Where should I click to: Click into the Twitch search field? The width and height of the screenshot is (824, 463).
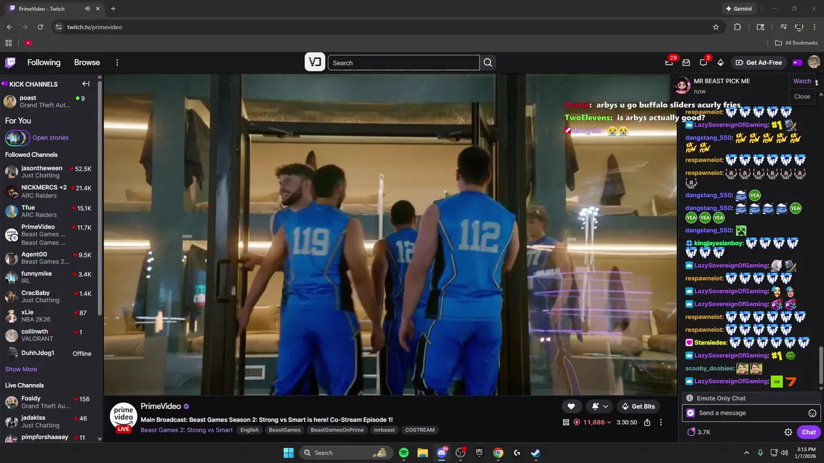[404, 62]
